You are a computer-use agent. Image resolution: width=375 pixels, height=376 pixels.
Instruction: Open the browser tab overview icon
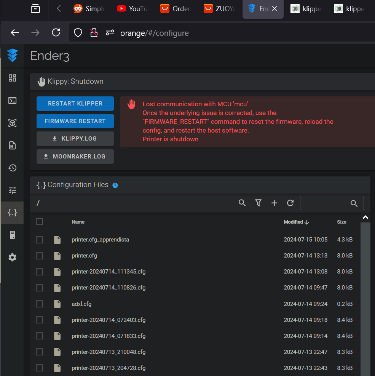pos(35,9)
